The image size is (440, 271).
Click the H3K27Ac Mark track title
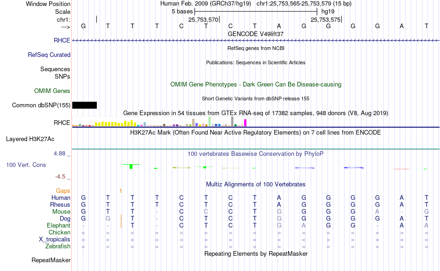(256, 133)
